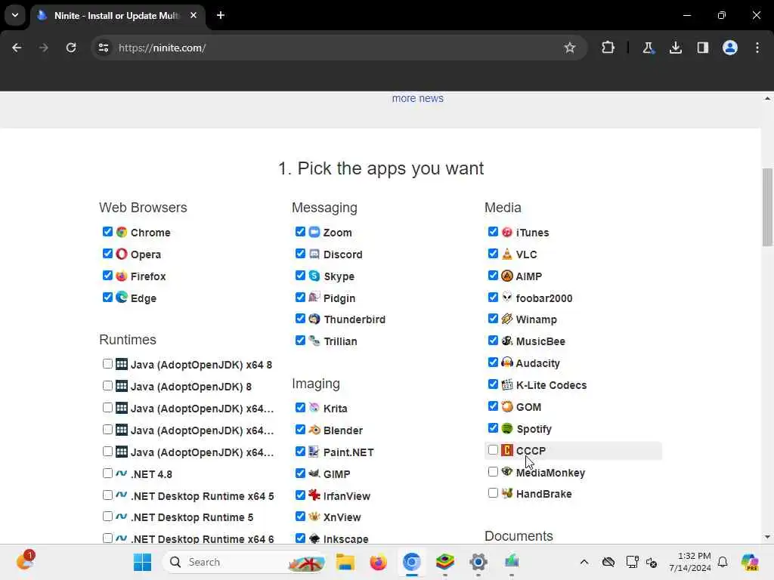This screenshot has width=774, height=580.
Task: Check the Java (AdoptOpenJDK) x64 8 checkbox
Action: tap(107, 363)
